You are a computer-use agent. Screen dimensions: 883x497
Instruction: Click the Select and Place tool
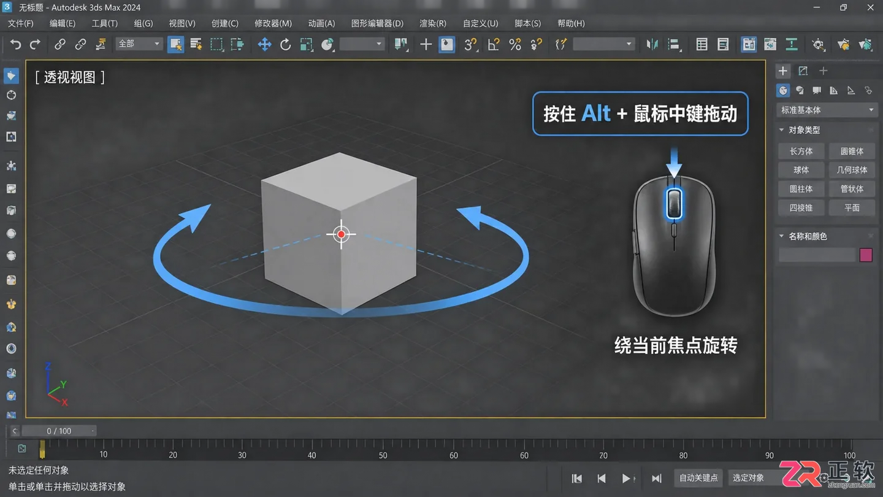(x=327, y=44)
